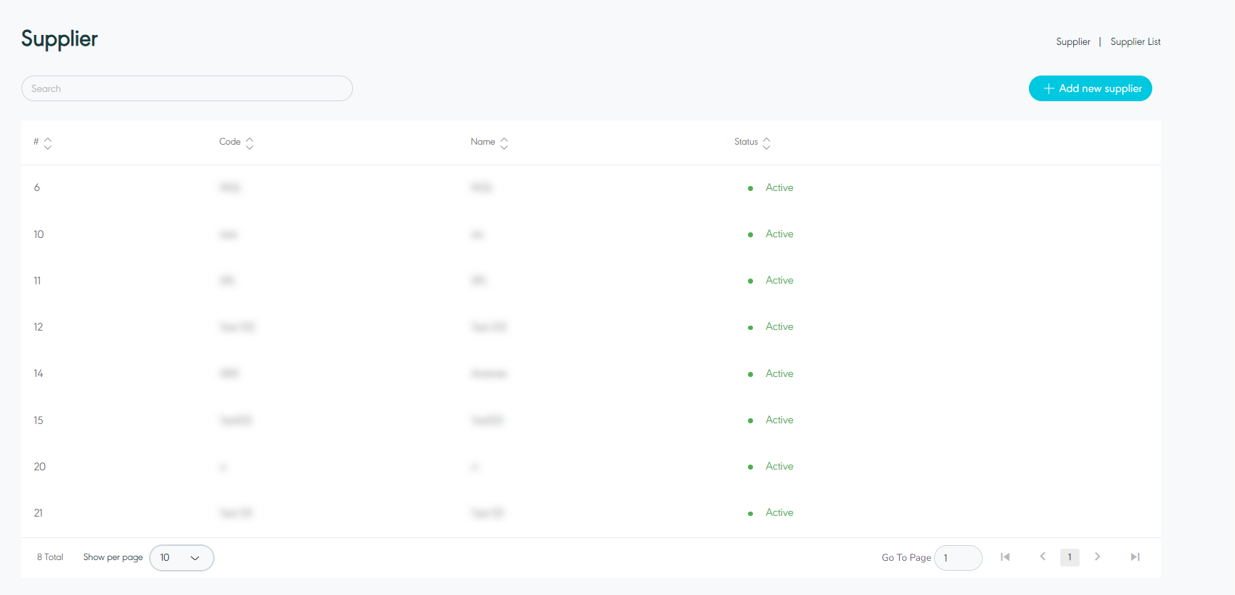Select row number 12 cell
This screenshot has width=1235, height=595.
(39, 327)
